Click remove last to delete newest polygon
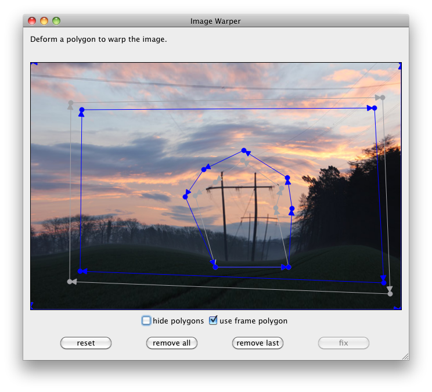Viewport: 432px width, 392px height. (258, 343)
